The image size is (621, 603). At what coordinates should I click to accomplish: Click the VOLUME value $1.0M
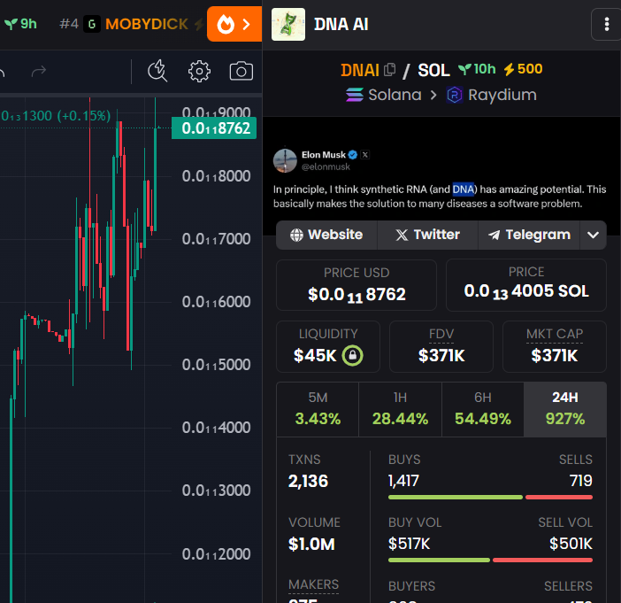(311, 545)
